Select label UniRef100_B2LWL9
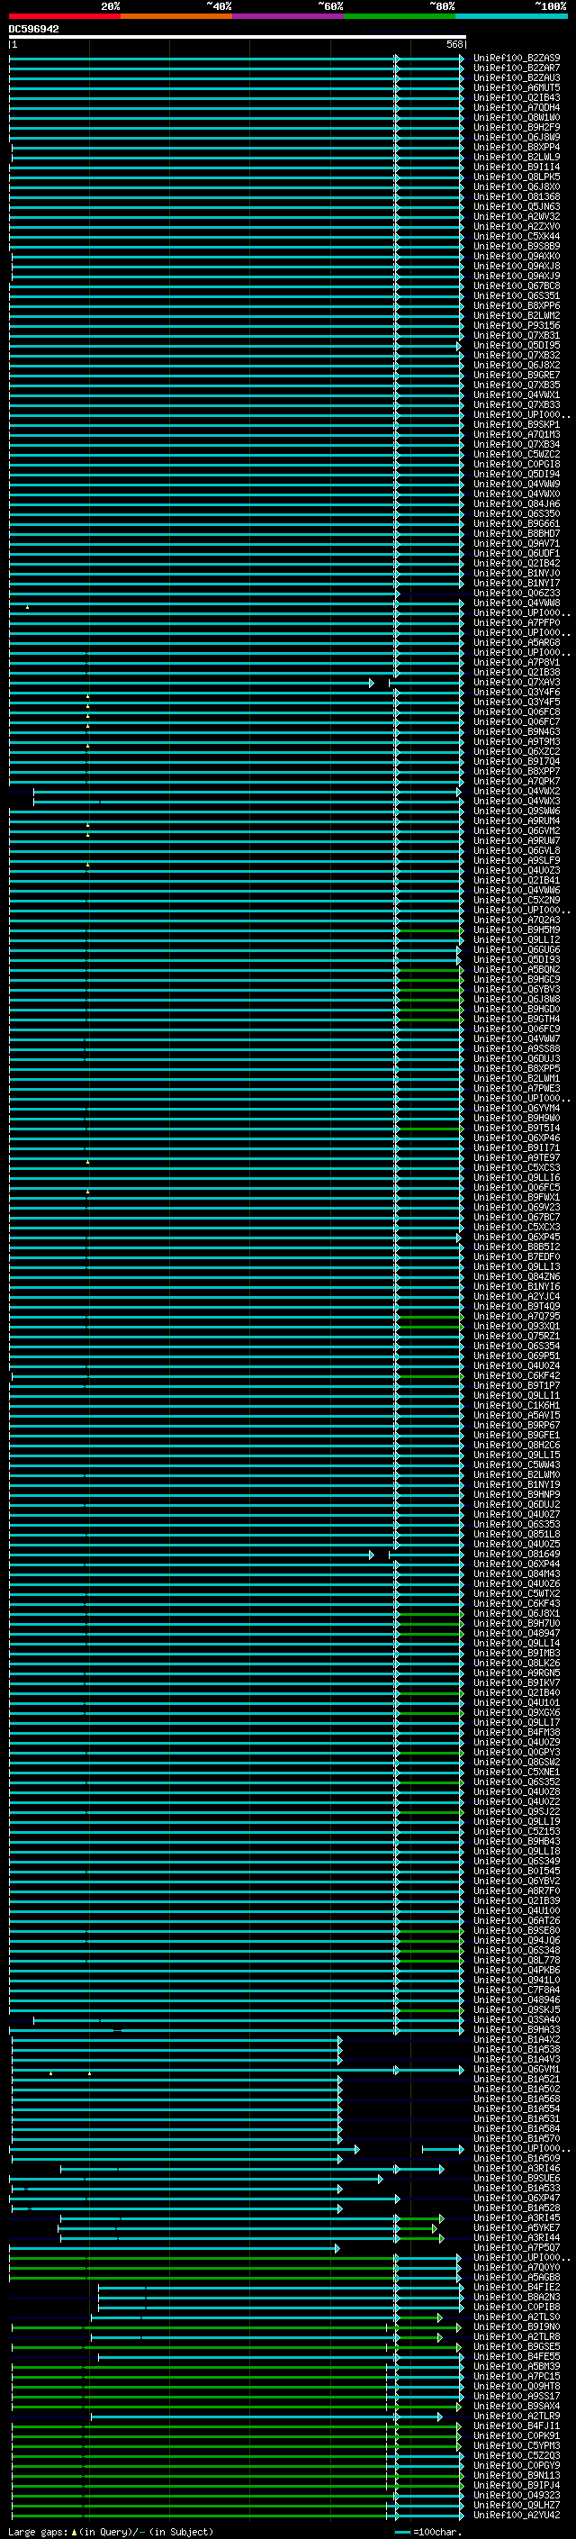The width and height of the screenshot is (576, 2539). pos(517,157)
